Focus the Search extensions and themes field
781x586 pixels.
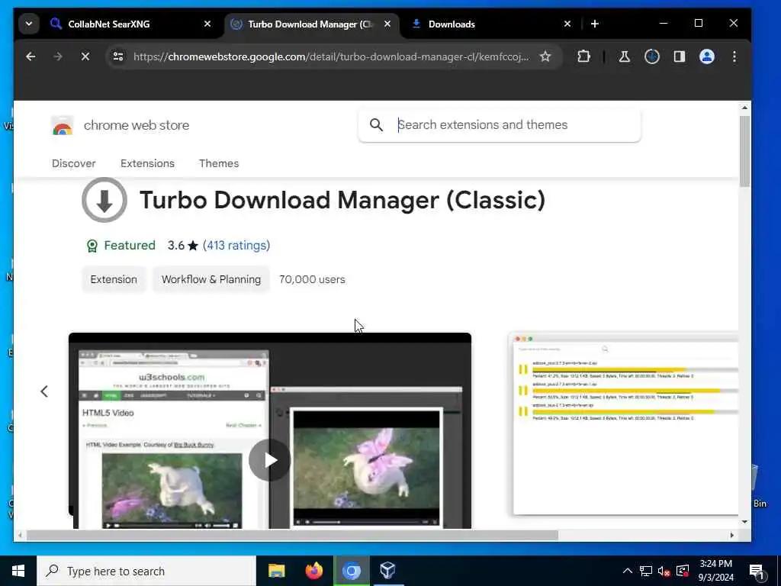500,125
